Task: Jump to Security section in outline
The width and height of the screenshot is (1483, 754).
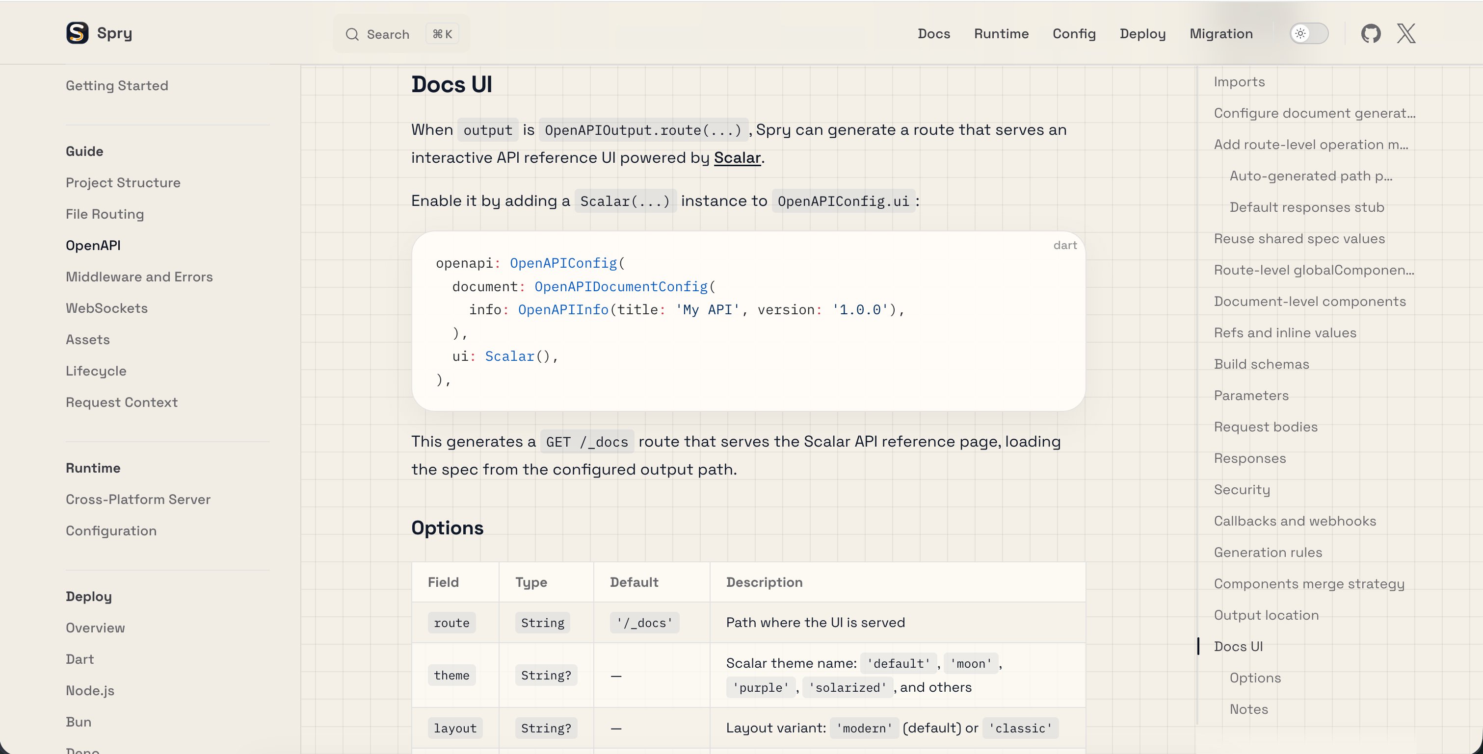Action: 1242,490
